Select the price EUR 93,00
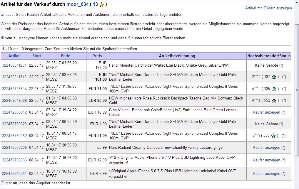The width and height of the screenshot is (299, 189). coord(97,100)
